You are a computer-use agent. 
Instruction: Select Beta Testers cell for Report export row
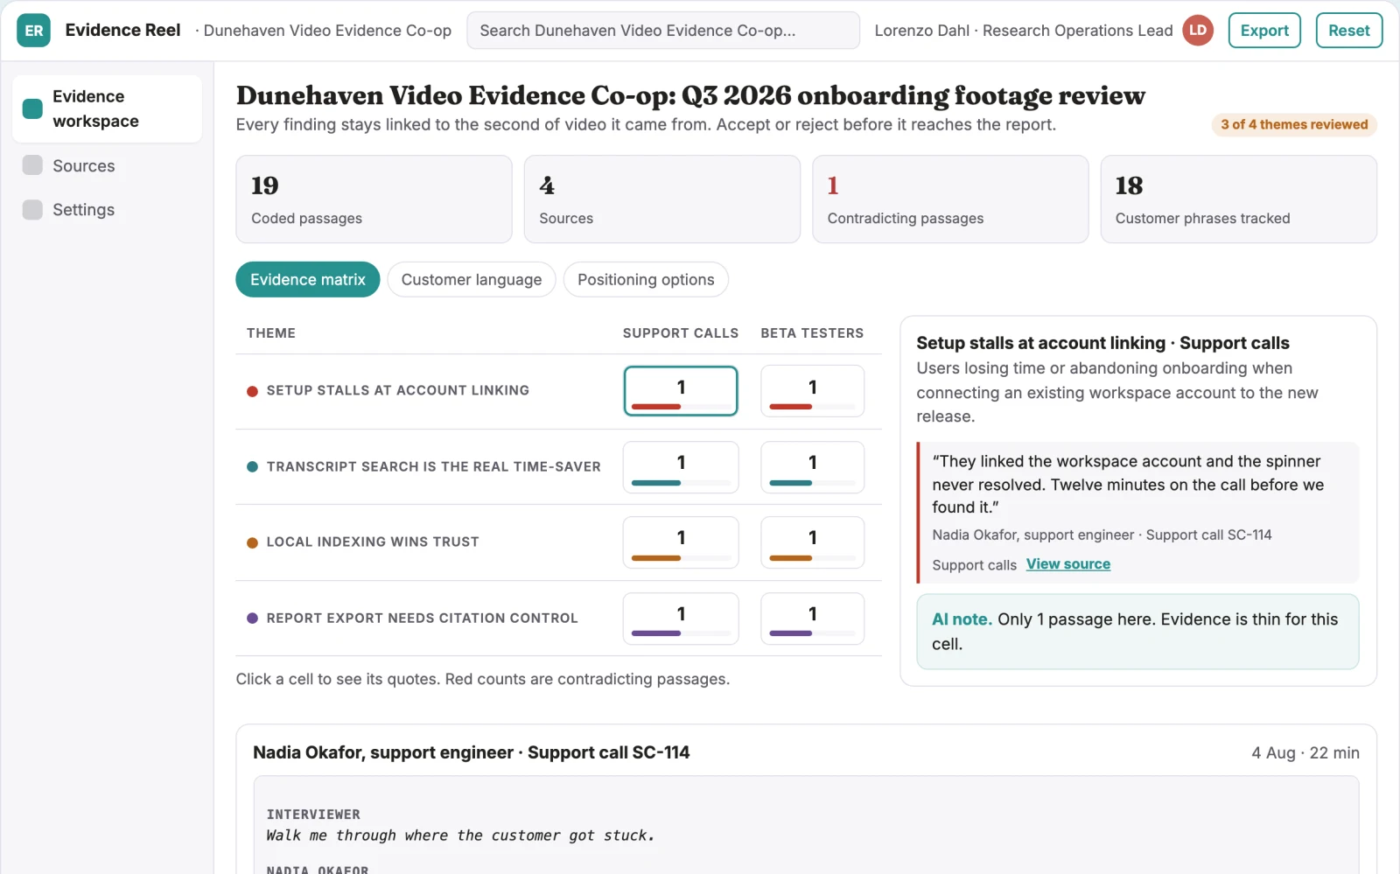coord(812,619)
